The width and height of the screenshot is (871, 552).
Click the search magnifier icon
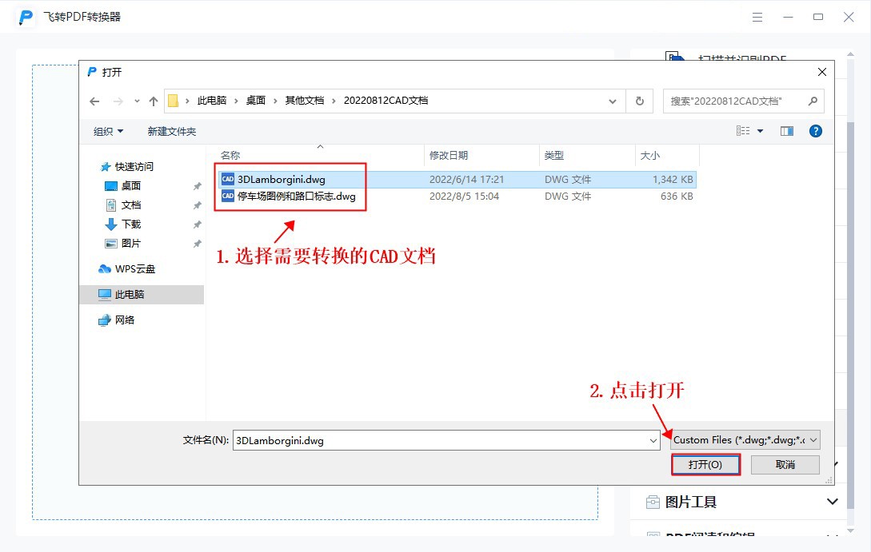point(812,101)
